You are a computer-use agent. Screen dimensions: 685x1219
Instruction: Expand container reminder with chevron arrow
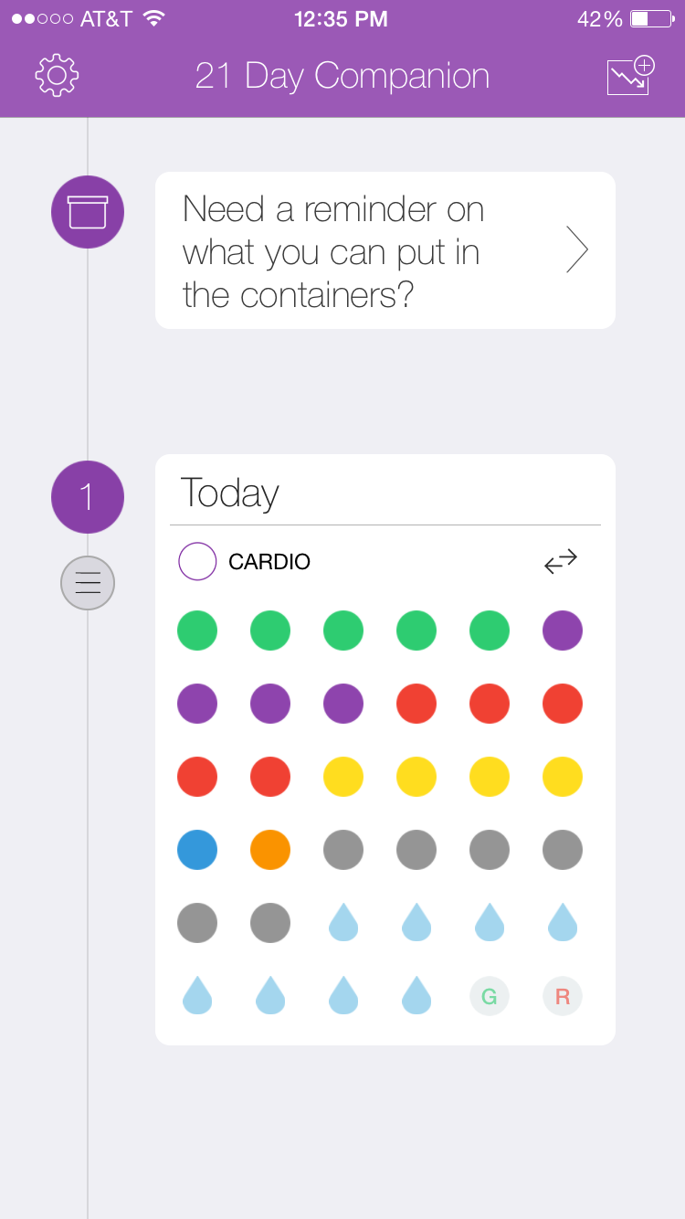[x=576, y=249]
